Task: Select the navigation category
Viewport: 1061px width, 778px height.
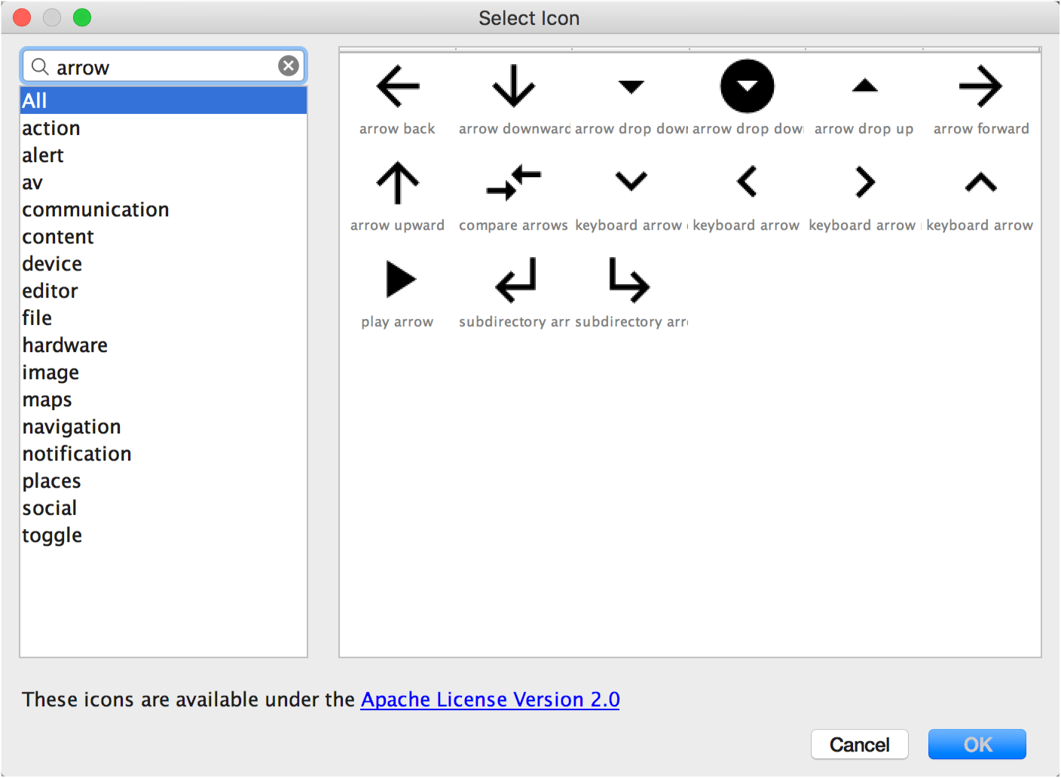Action: click(x=72, y=427)
